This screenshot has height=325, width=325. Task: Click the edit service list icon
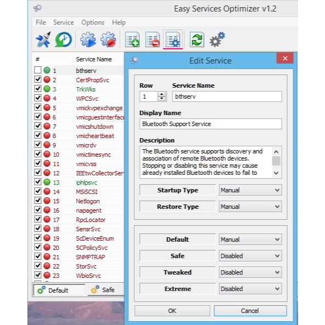click(173, 39)
